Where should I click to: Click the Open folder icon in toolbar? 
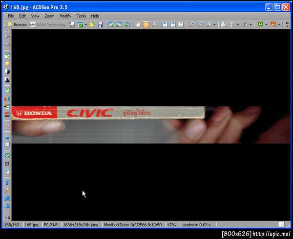[x=92, y=24]
